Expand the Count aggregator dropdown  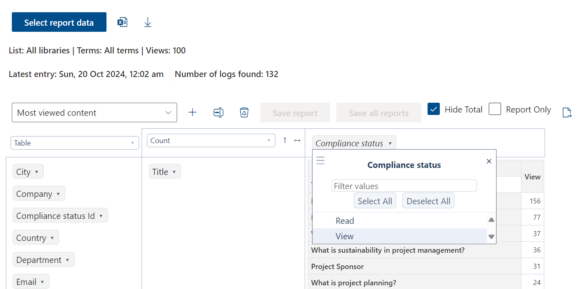[211, 141]
